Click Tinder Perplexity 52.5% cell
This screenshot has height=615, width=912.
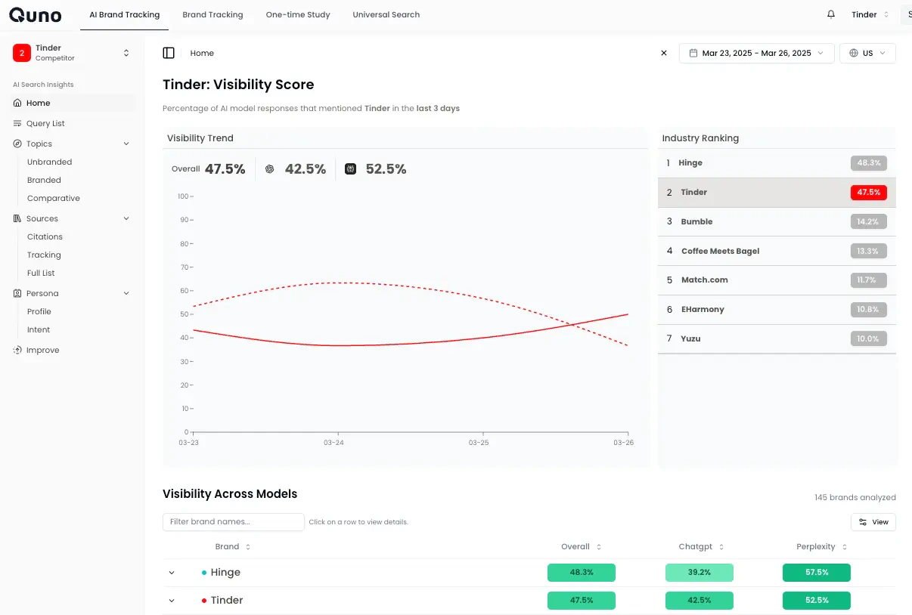coord(817,601)
